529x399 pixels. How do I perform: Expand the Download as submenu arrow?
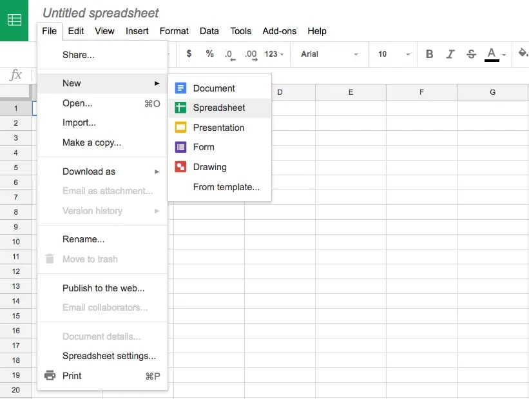tap(157, 171)
